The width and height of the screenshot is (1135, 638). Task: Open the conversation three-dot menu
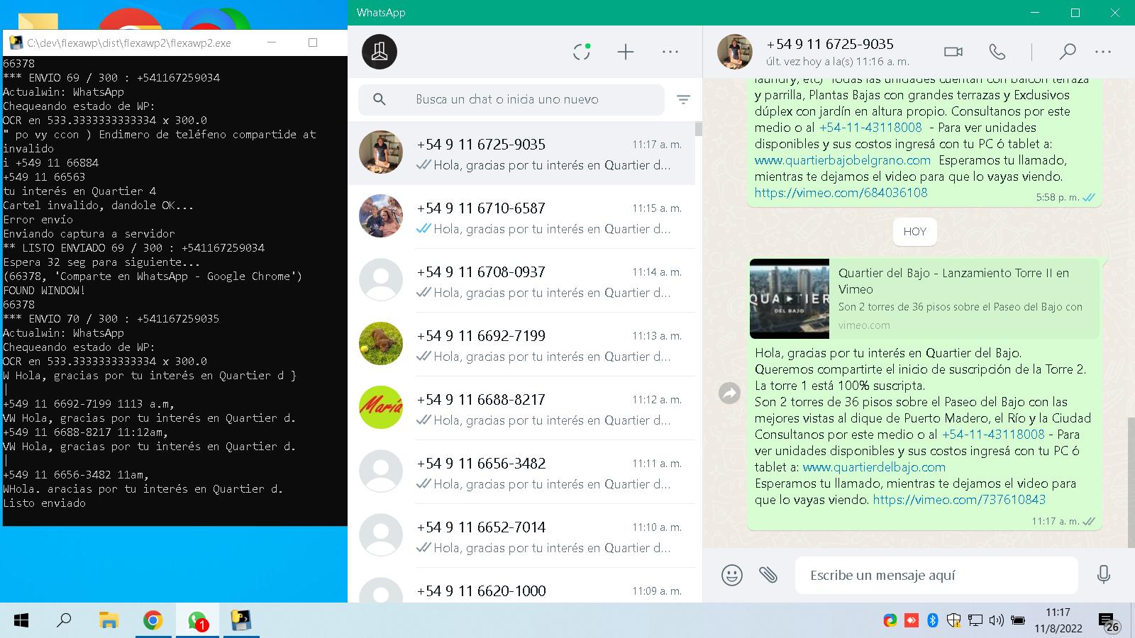click(x=1103, y=52)
